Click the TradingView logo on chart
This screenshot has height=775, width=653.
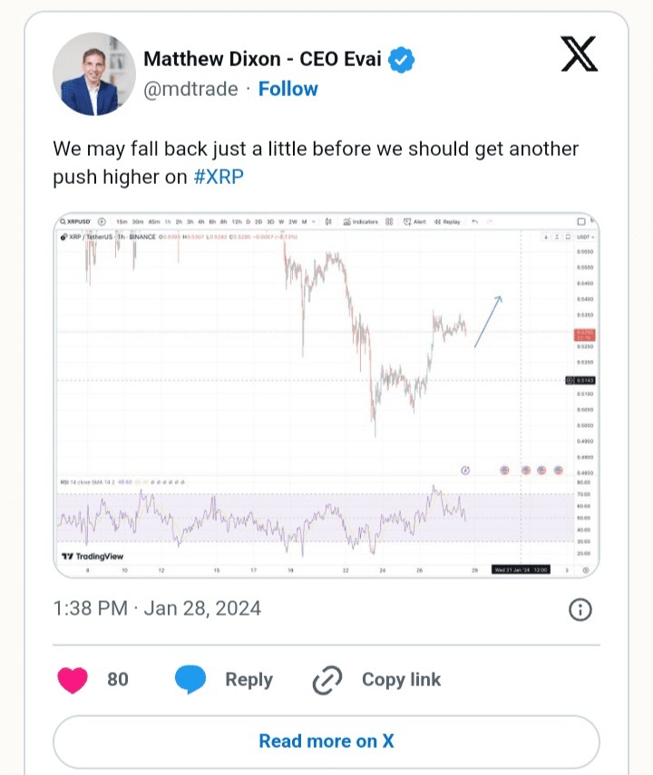pos(93,557)
